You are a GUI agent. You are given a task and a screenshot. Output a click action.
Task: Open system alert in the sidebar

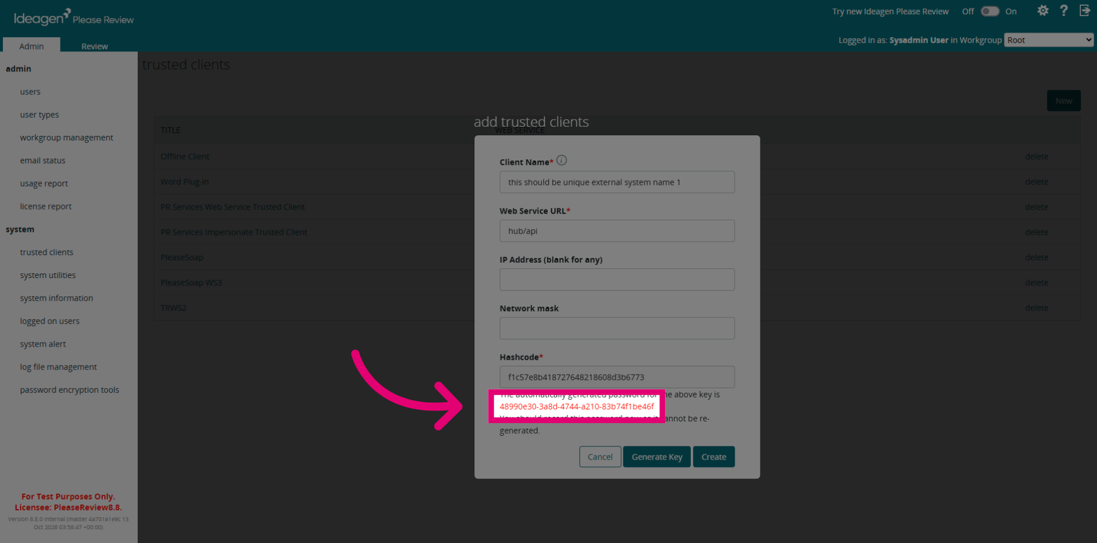(43, 344)
